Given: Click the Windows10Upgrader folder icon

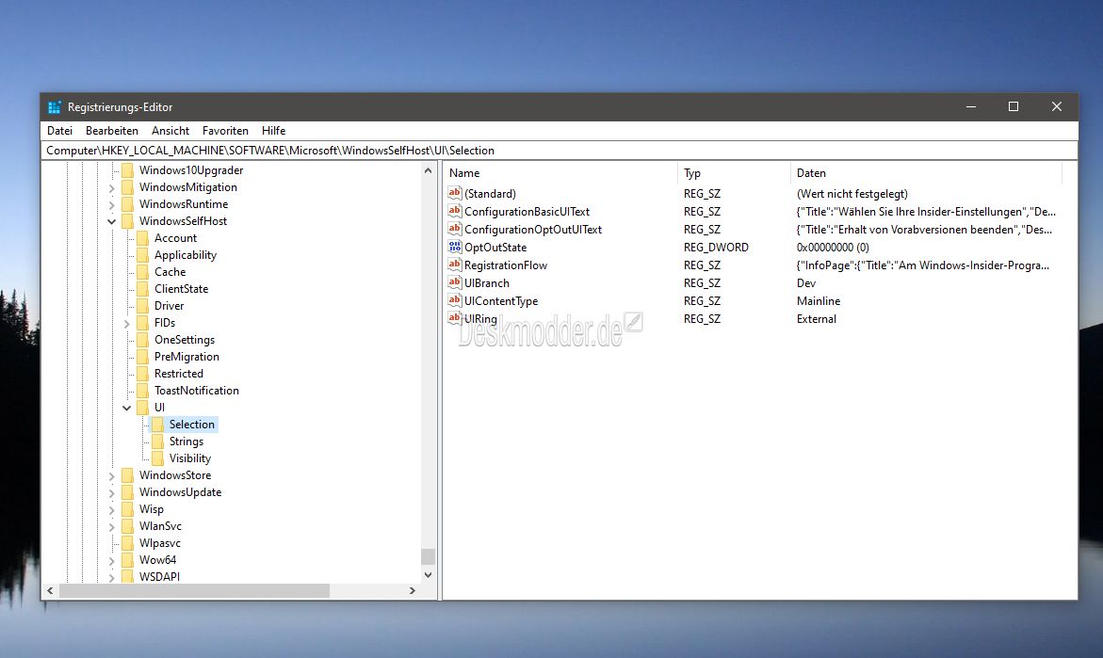Looking at the screenshot, I should click(127, 170).
